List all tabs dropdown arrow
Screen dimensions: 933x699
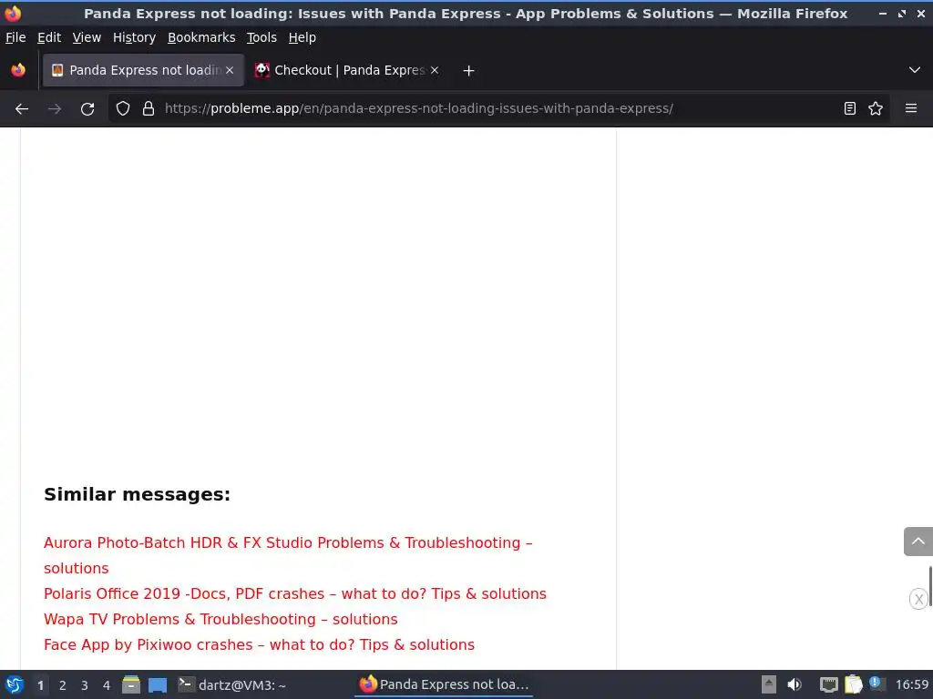pyautogui.click(x=915, y=70)
